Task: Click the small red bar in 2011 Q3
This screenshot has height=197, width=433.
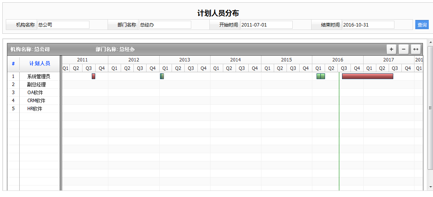Action: (x=93, y=76)
